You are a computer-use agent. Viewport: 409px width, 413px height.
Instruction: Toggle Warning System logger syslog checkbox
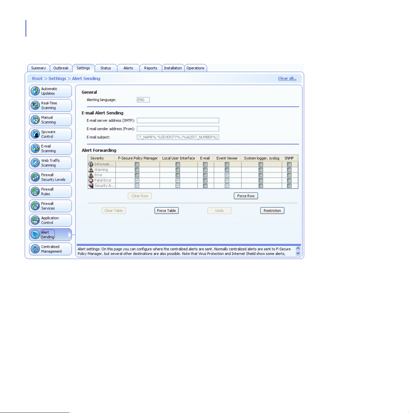pos(261,170)
